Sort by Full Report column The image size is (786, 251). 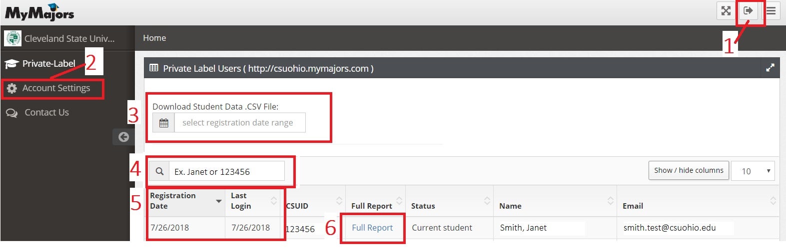coord(376,201)
